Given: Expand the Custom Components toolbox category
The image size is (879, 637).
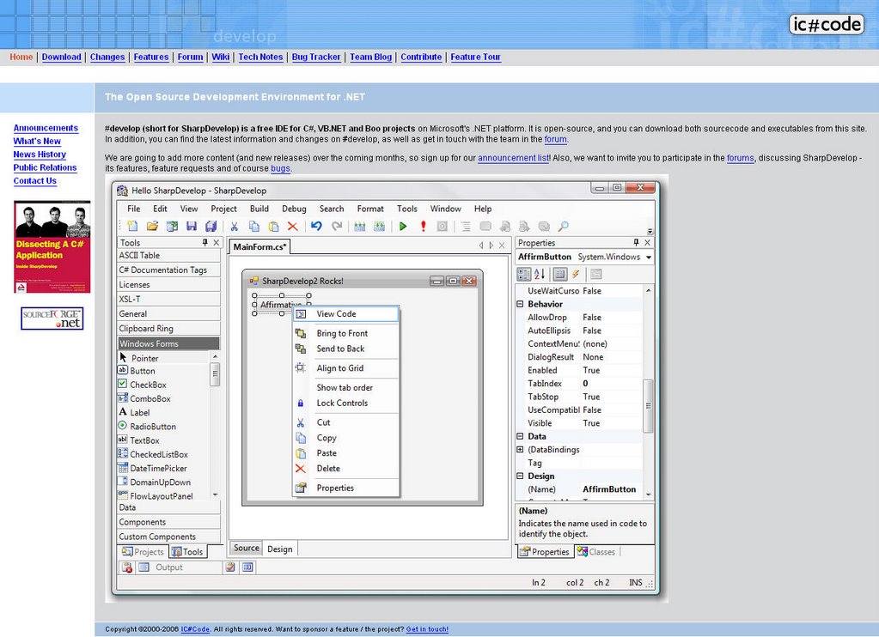Looking at the screenshot, I should (x=168, y=537).
